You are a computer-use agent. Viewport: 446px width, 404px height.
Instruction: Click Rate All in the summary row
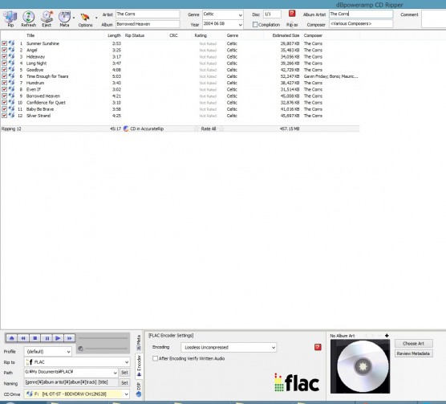[209, 129]
